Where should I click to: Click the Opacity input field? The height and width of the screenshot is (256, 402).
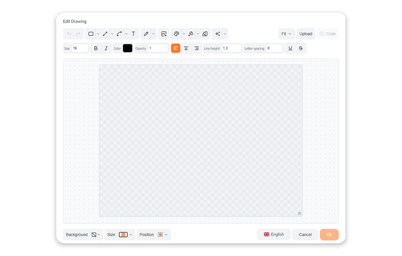click(158, 48)
